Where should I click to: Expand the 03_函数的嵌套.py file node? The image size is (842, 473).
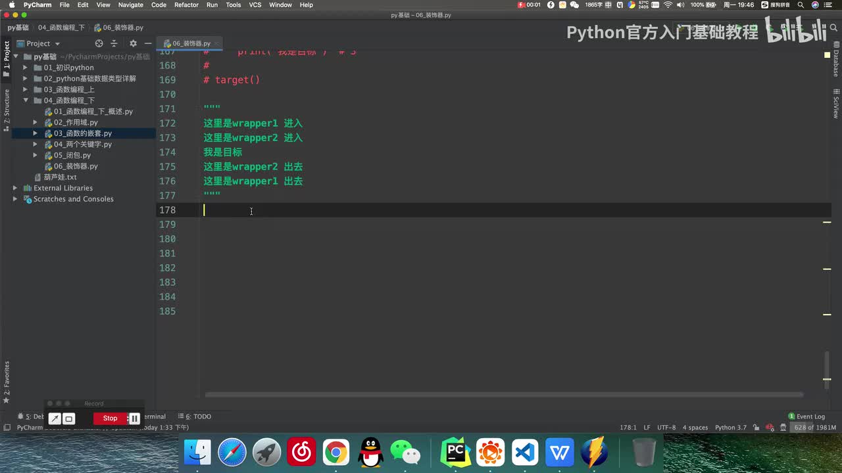click(x=36, y=133)
